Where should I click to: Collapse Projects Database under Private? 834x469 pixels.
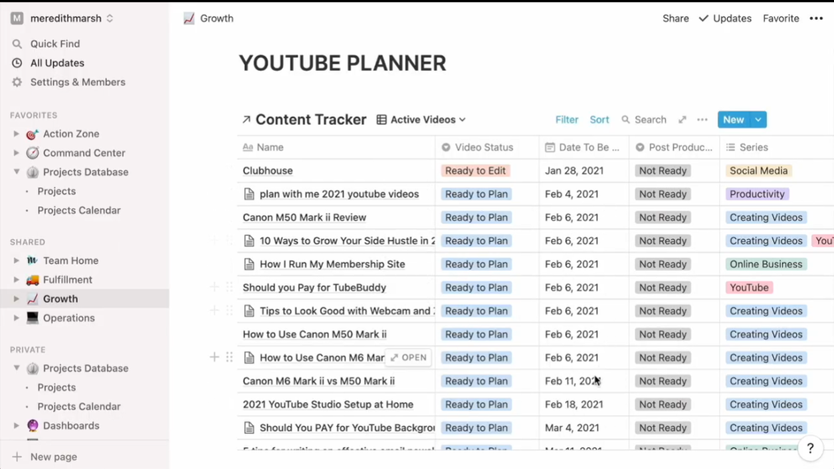click(17, 368)
